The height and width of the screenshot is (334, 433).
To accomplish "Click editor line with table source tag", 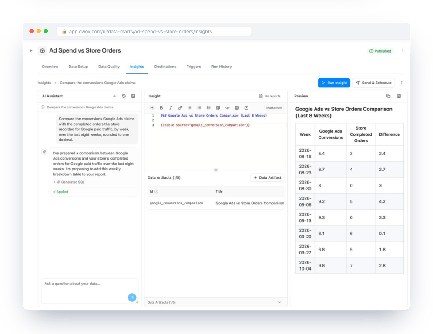I will (x=205, y=125).
